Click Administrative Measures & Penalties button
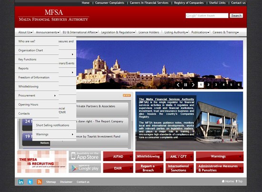The image size is (262, 192). tap(220, 168)
